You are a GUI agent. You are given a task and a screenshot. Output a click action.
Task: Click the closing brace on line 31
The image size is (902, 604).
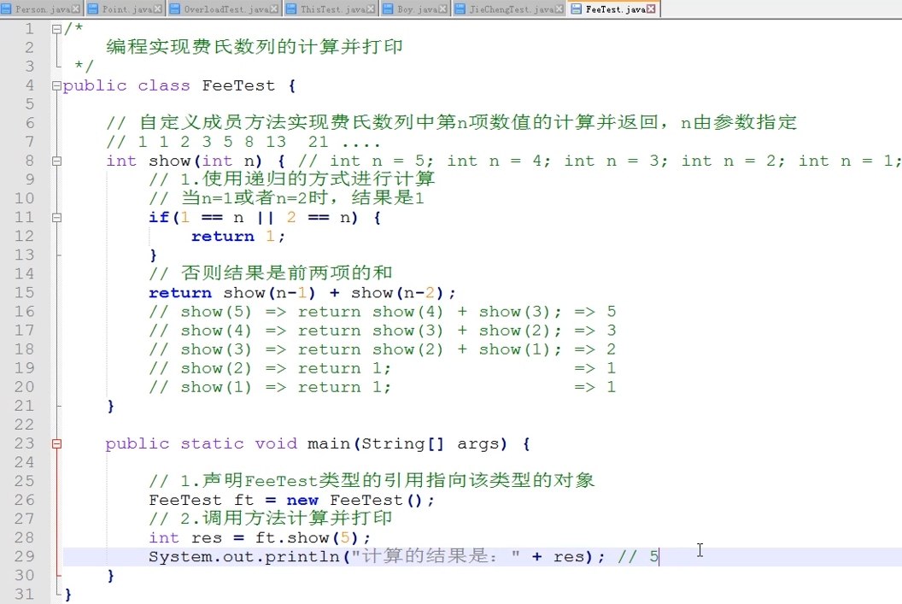click(x=67, y=595)
